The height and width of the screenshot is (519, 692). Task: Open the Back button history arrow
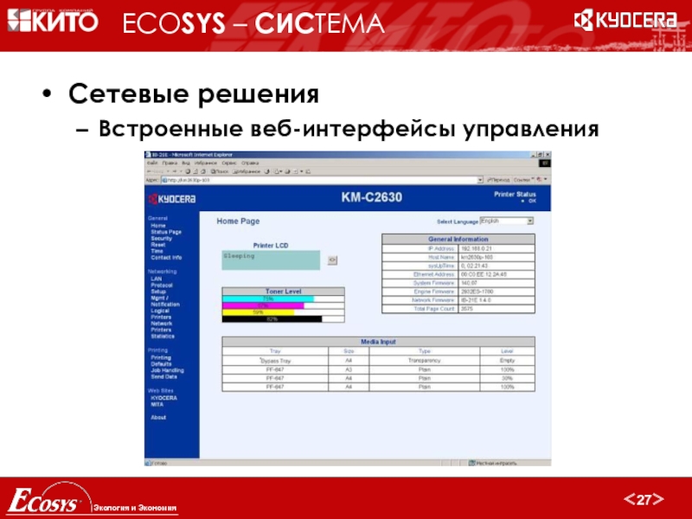tap(168, 171)
